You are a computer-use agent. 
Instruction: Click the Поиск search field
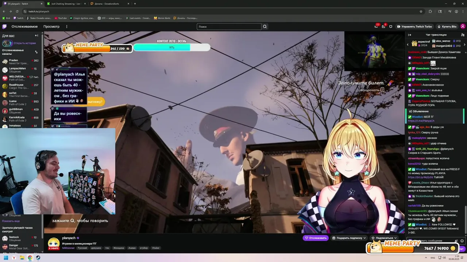pyautogui.click(x=229, y=27)
